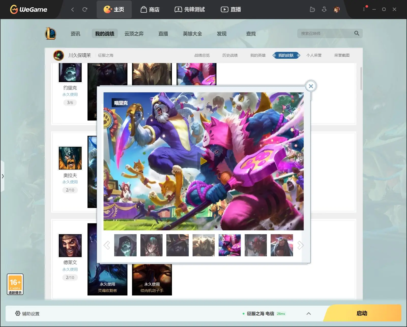
Task: Click the 喵里克 skin name label
Action: click(x=121, y=103)
